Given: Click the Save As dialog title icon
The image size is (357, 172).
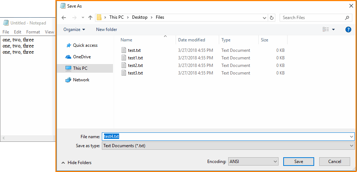Looking at the screenshot, I should click(x=63, y=6).
